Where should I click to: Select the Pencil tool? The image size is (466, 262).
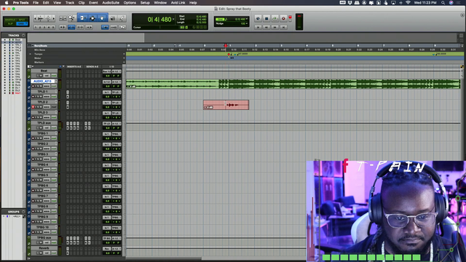click(x=122, y=18)
